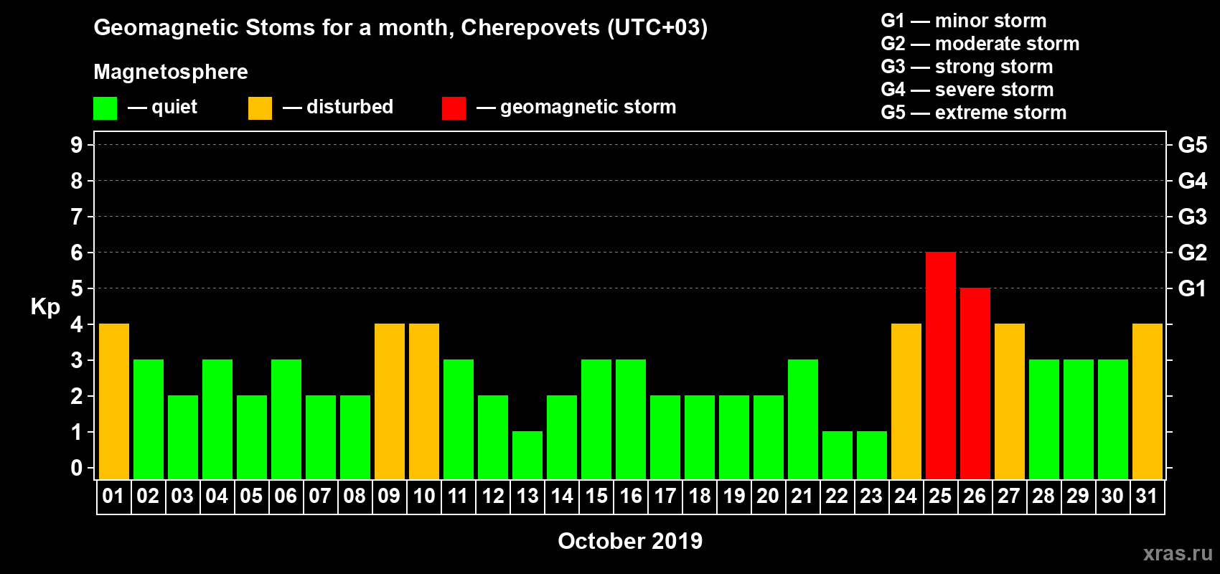1220x574 pixels.
Task: Click the 'G3 — strong storm' legend line
Action: pos(967,67)
